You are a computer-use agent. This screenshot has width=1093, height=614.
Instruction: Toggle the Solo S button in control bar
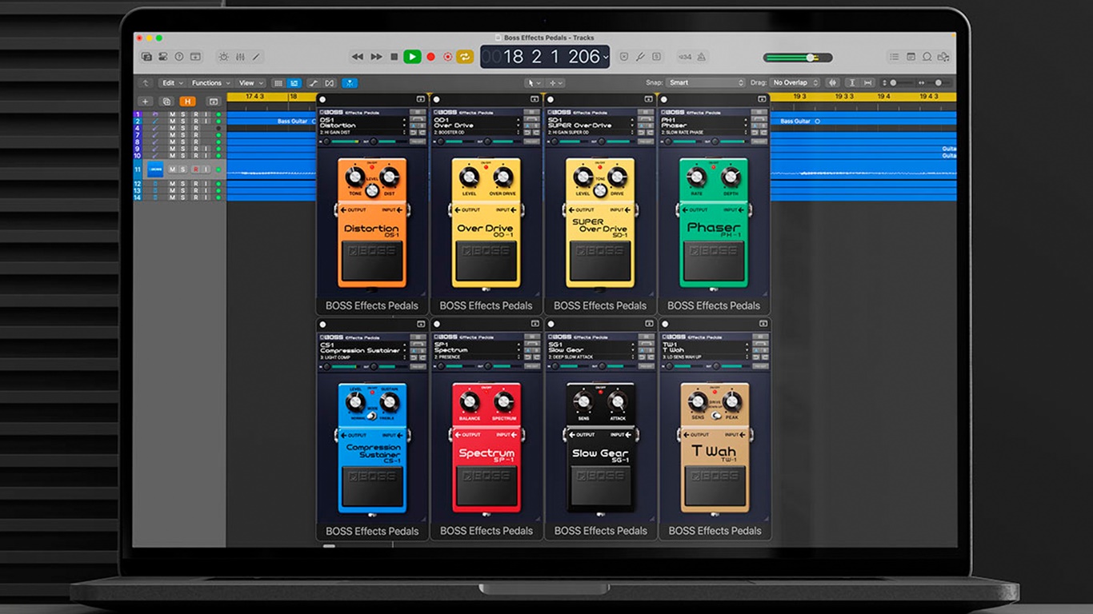pyautogui.click(x=657, y=57)
